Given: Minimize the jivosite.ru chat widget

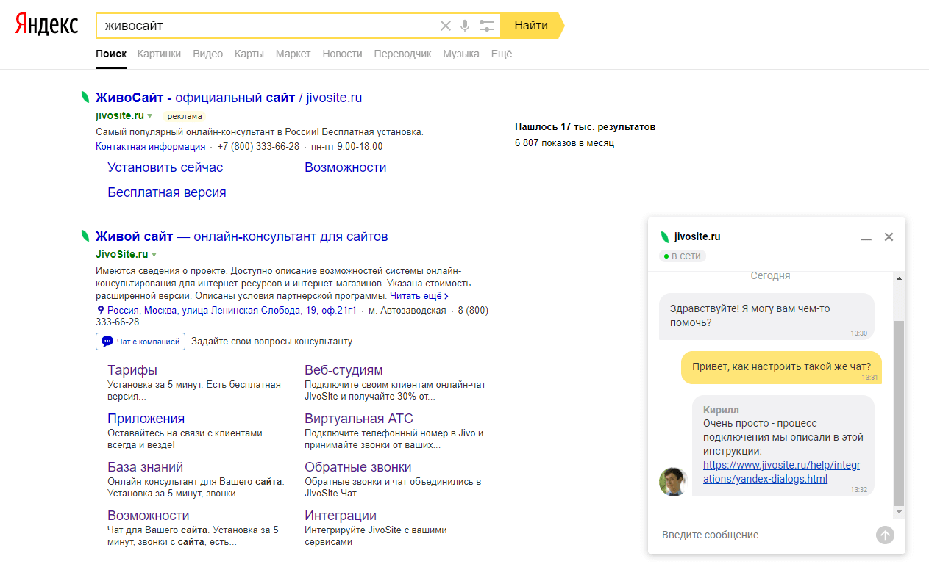Looking at the screenshot, I should click(x=866, y=237).
